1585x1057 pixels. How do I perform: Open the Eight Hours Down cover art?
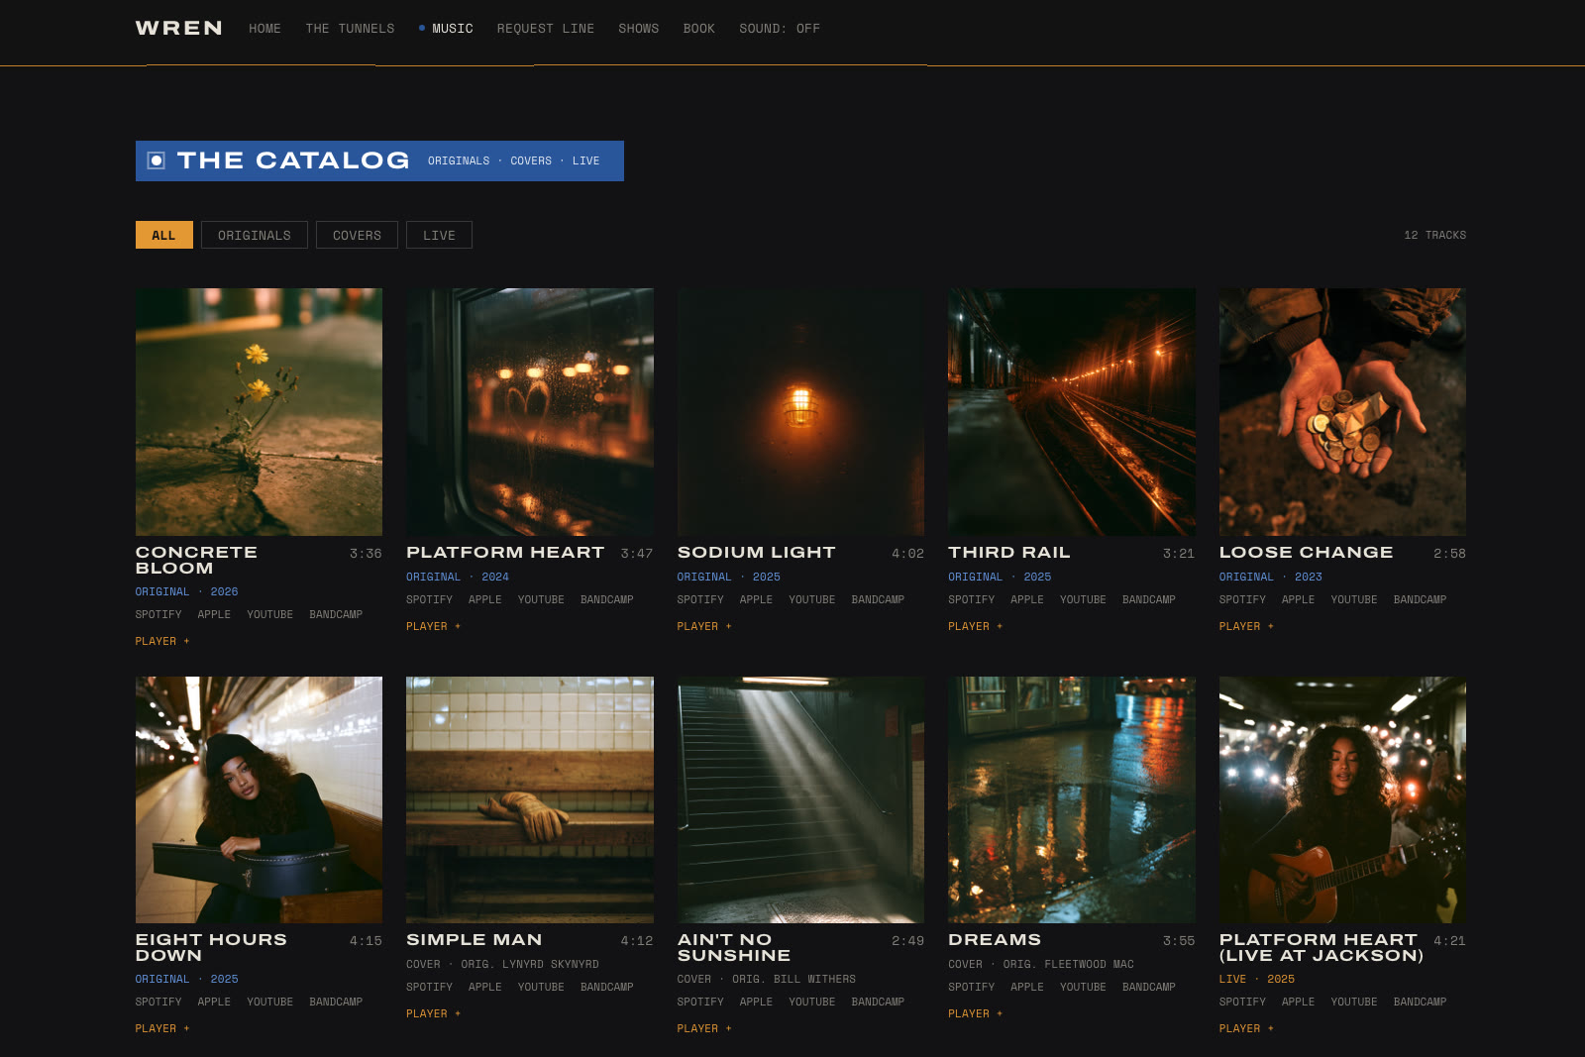pyautogui.click(x=259, y=799)
